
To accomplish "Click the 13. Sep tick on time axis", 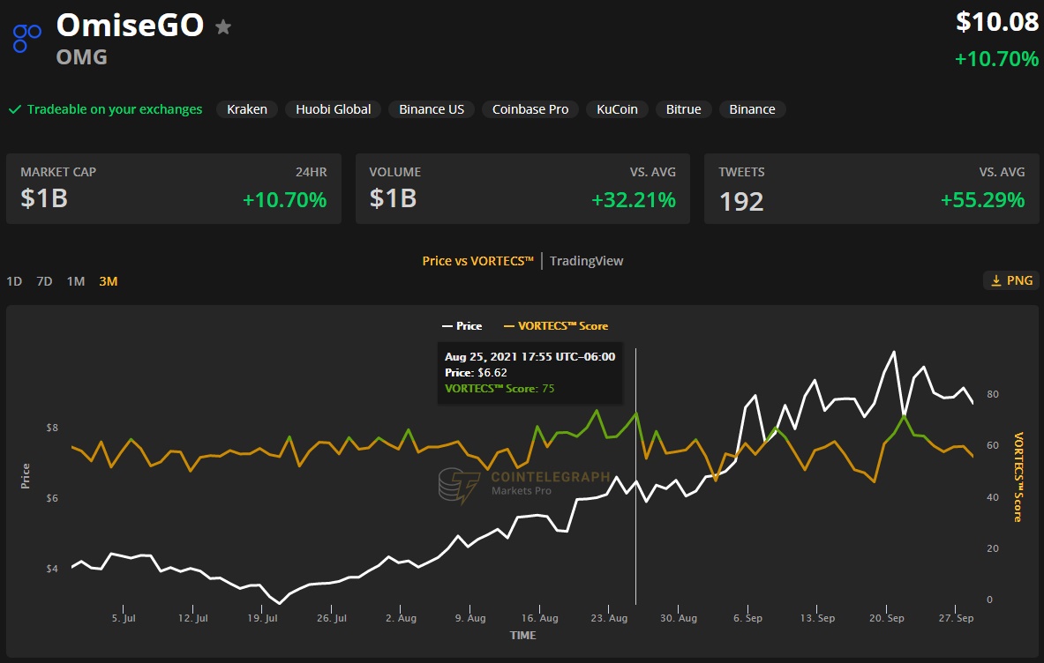I will tap(817, 618).
